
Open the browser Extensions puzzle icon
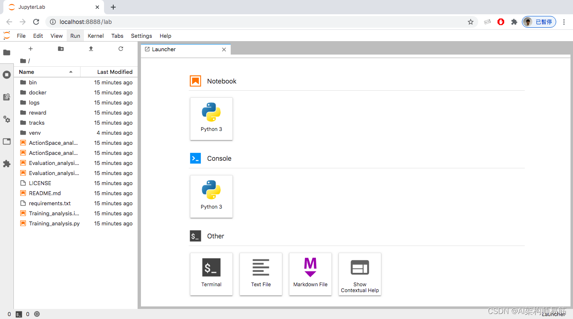tap(514, 22)
